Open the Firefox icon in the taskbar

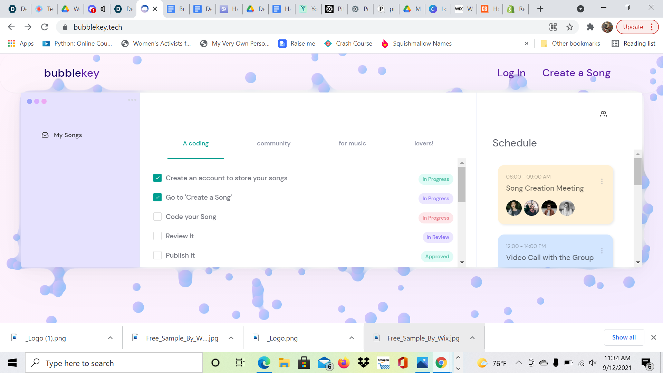click(344, 363)
